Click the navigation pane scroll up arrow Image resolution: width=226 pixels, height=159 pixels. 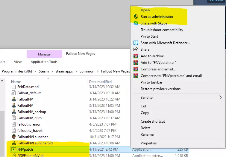(2, 81)
